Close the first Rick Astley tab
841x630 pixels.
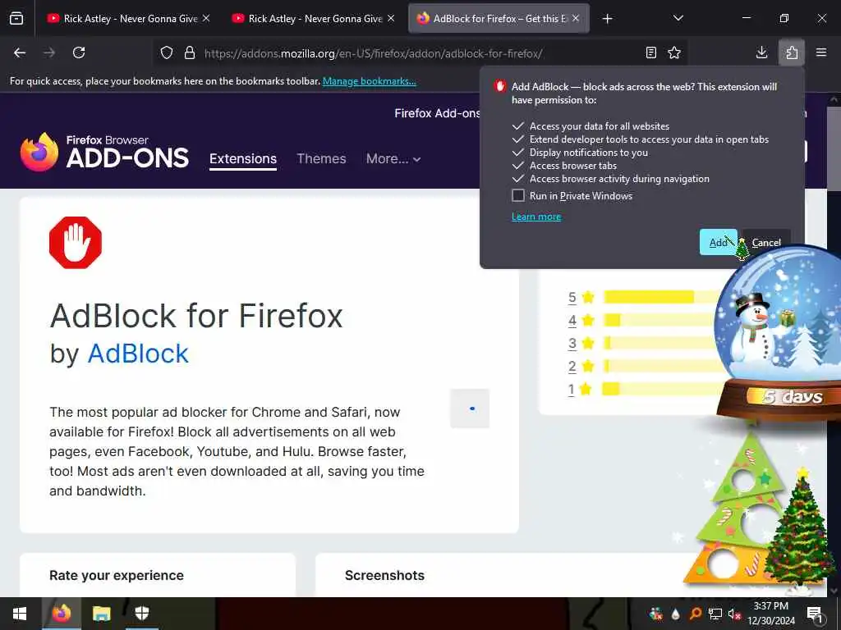206,18
